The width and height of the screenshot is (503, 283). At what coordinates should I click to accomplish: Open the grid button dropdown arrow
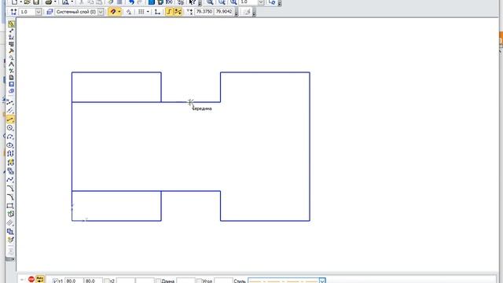pos(148,12)
